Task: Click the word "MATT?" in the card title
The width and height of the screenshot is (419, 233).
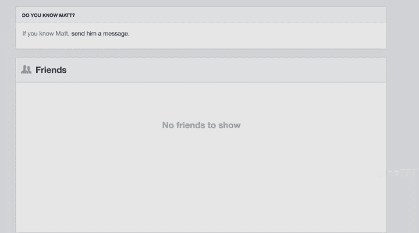Action: (x=67, y=15)
